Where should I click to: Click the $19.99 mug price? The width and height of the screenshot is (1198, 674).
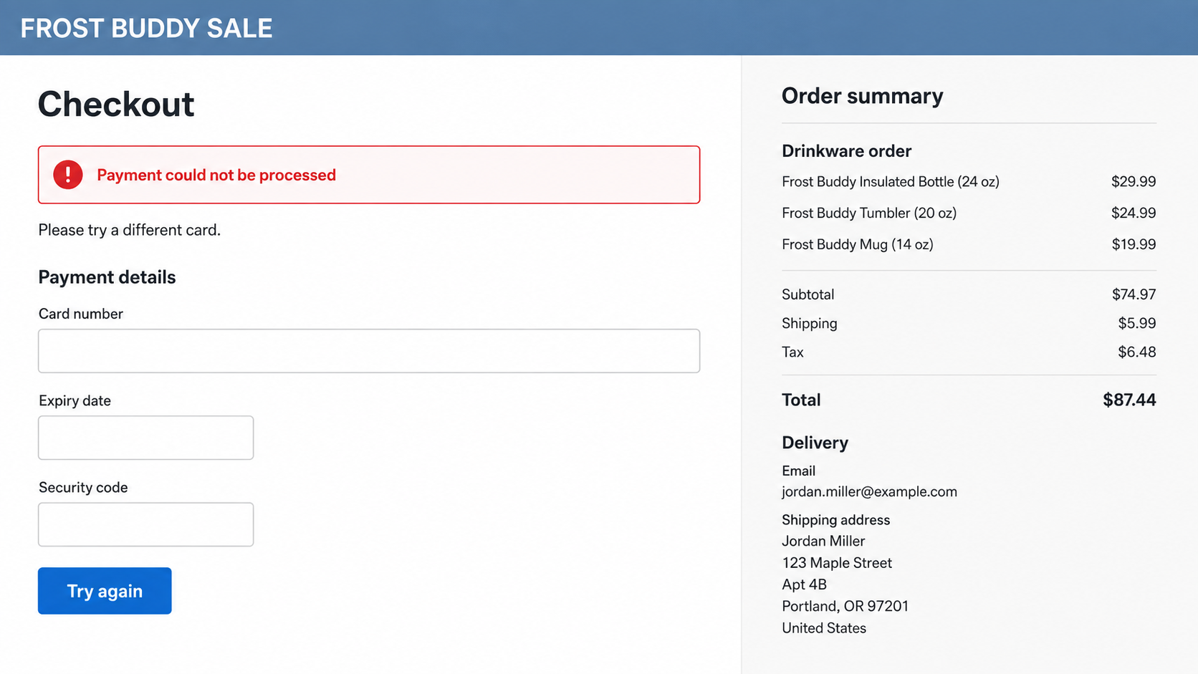1134,244
